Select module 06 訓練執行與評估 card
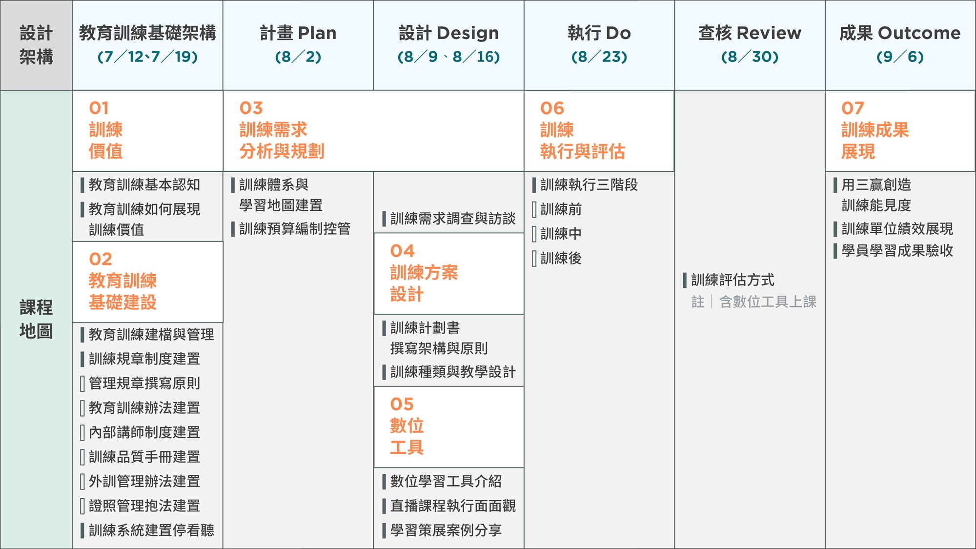The image size is (976, 549). 599,130
